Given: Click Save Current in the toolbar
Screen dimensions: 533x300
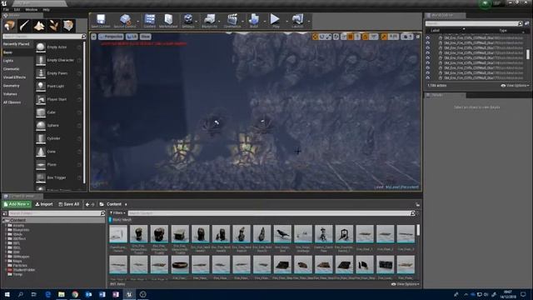Looking at the screenshot, I should 101,21.
